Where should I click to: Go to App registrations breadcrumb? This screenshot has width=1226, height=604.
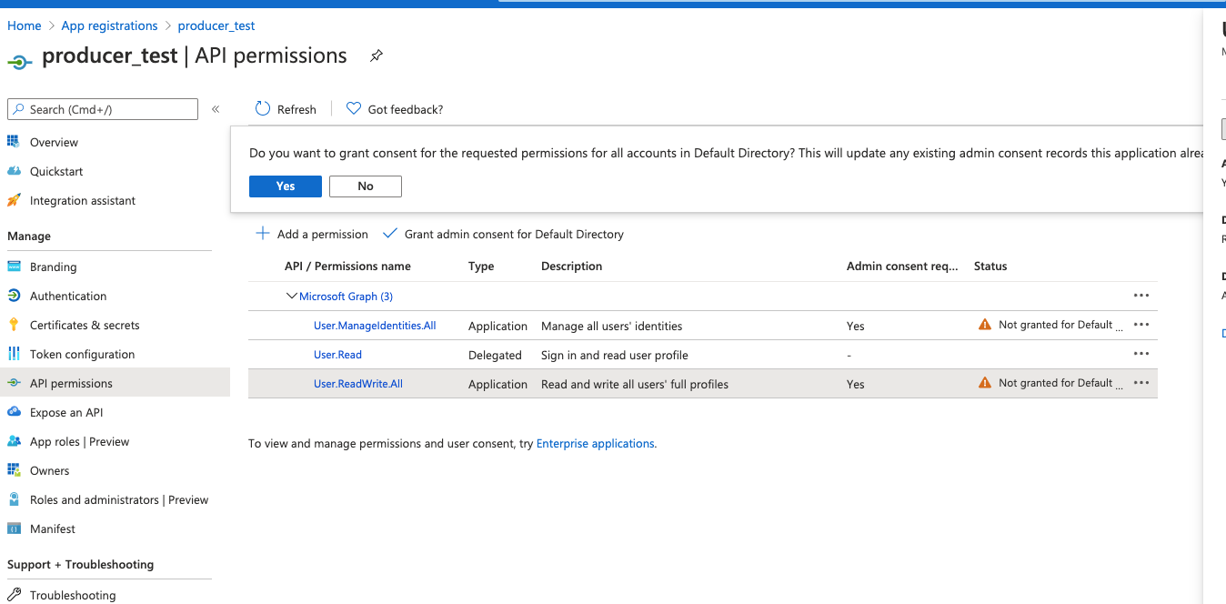(x=109, y=25)
